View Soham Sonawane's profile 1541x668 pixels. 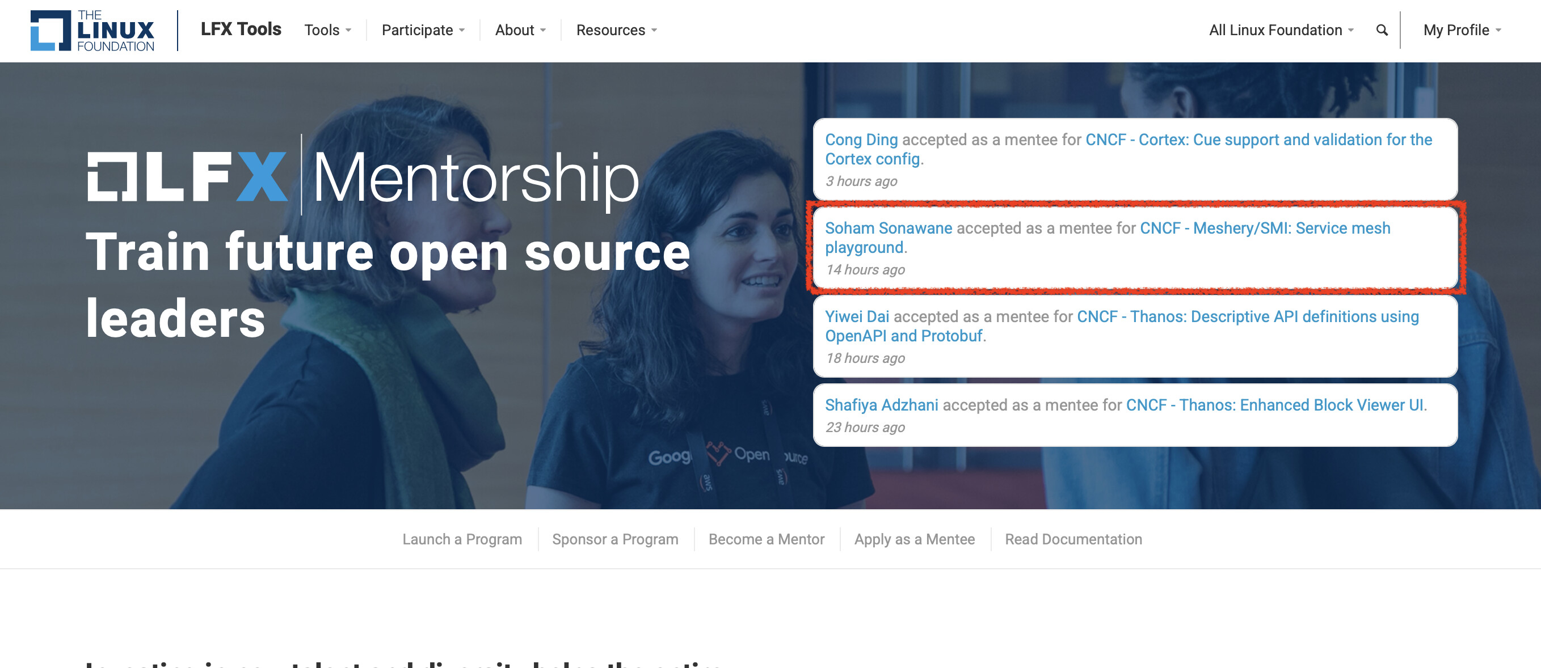pyautogui.click(x=889, y=228)
